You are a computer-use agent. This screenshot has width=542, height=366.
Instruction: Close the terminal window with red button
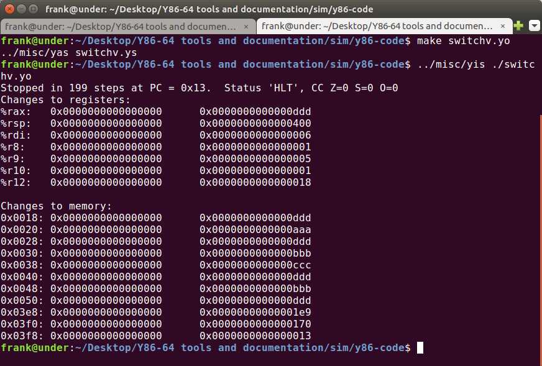pyautogui.click(x=10, y=9)
